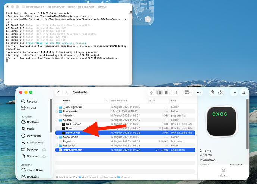
Task: Click the Tags icon in Finder toolbar
Action: tap(220, 93)
